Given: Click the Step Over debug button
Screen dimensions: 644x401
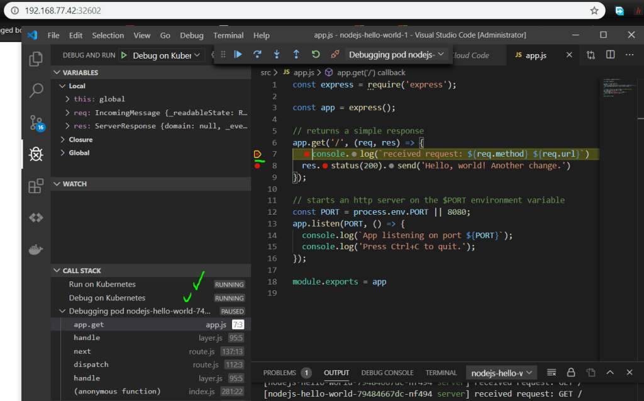Looking at the screenshot, I should (257, 55).
